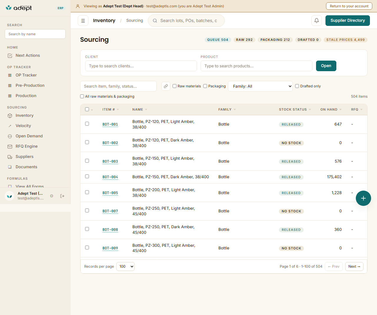The height and width of the screenshot is (315, 377).
Task: Click the sidebar Search by name field
Action: pyautogui.click(x=35, y=34)
